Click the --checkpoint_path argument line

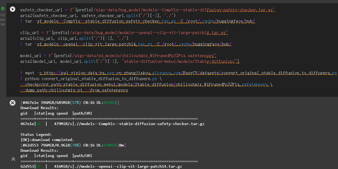[x=146, y=84]
